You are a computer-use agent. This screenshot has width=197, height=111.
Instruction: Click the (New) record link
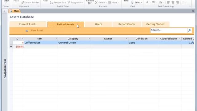click(20, 47)
